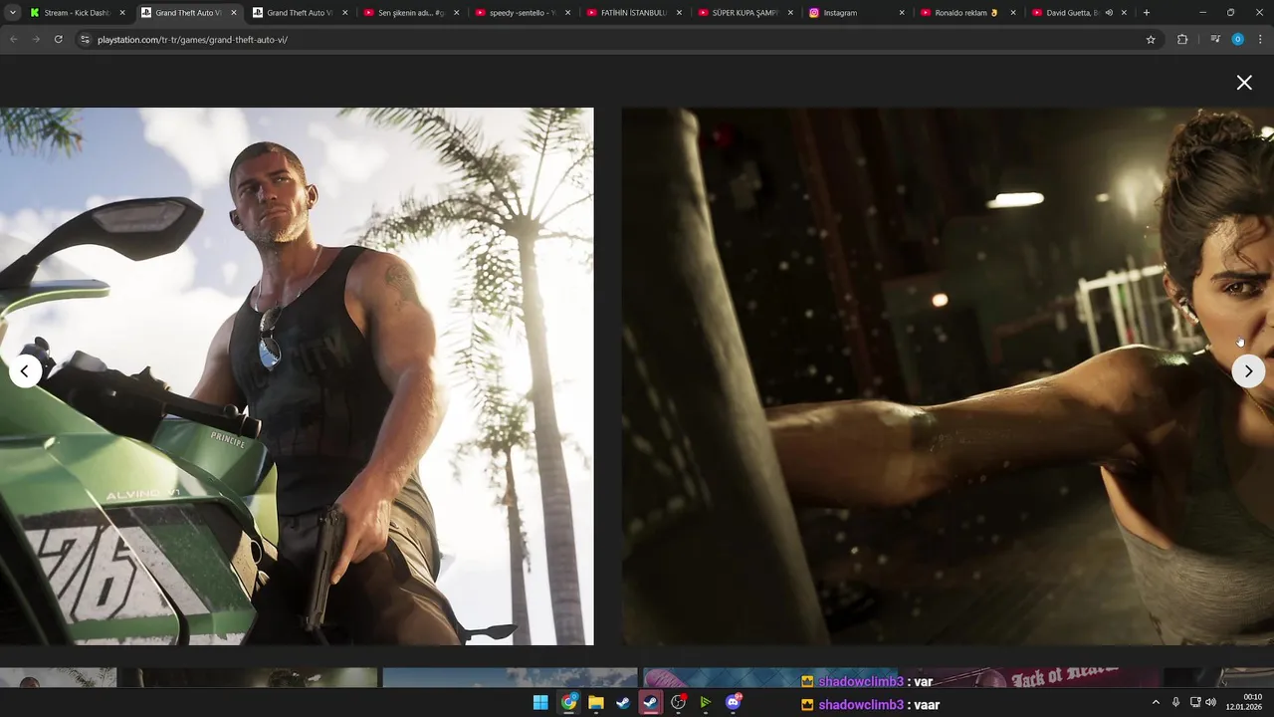Close the Ronaldo reklam tab
1274x717 pixels.
1013,13
